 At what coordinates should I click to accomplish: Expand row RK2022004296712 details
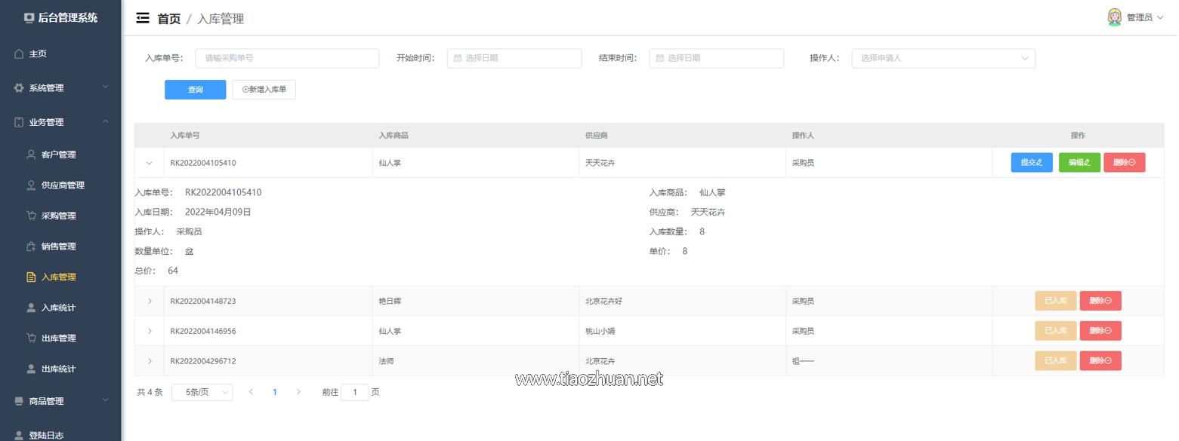[x=149, y=361]
